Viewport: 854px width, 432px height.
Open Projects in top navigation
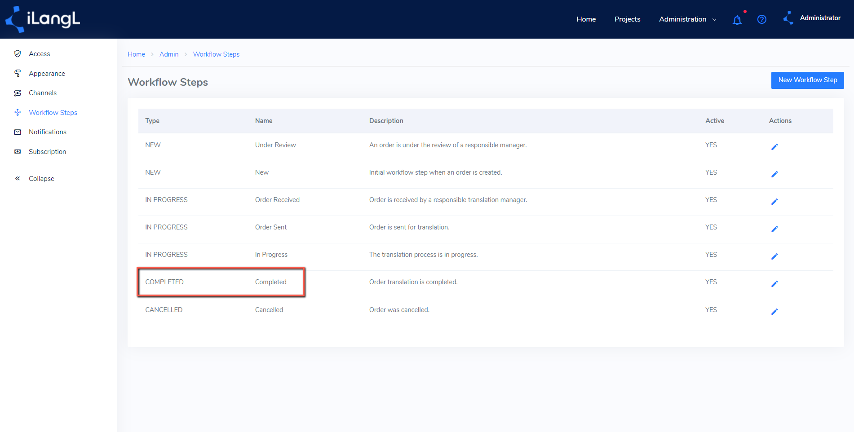627,19
